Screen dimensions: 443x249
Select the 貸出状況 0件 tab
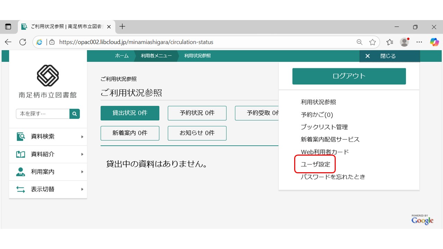point(130,113)
